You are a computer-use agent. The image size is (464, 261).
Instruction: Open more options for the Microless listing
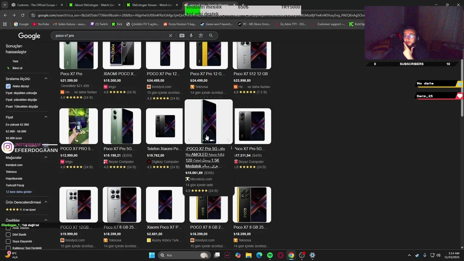pyautogui.click(x=231, y=148)
